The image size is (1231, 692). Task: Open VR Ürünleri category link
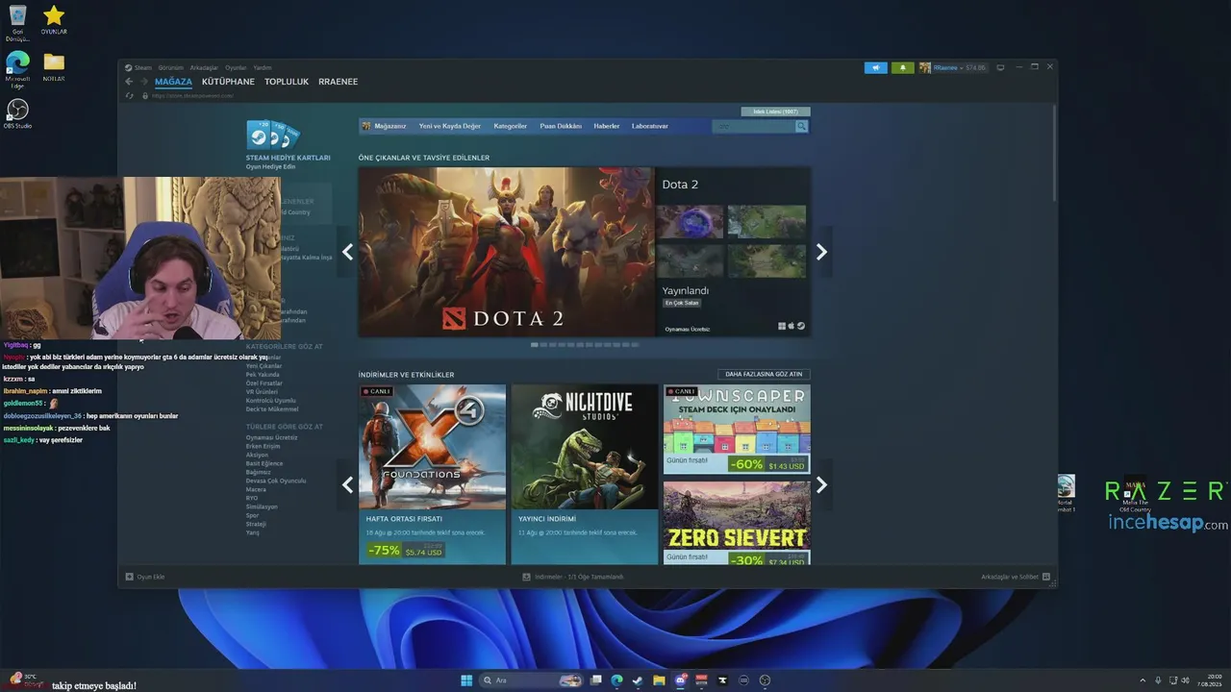(x=262, y=392)
